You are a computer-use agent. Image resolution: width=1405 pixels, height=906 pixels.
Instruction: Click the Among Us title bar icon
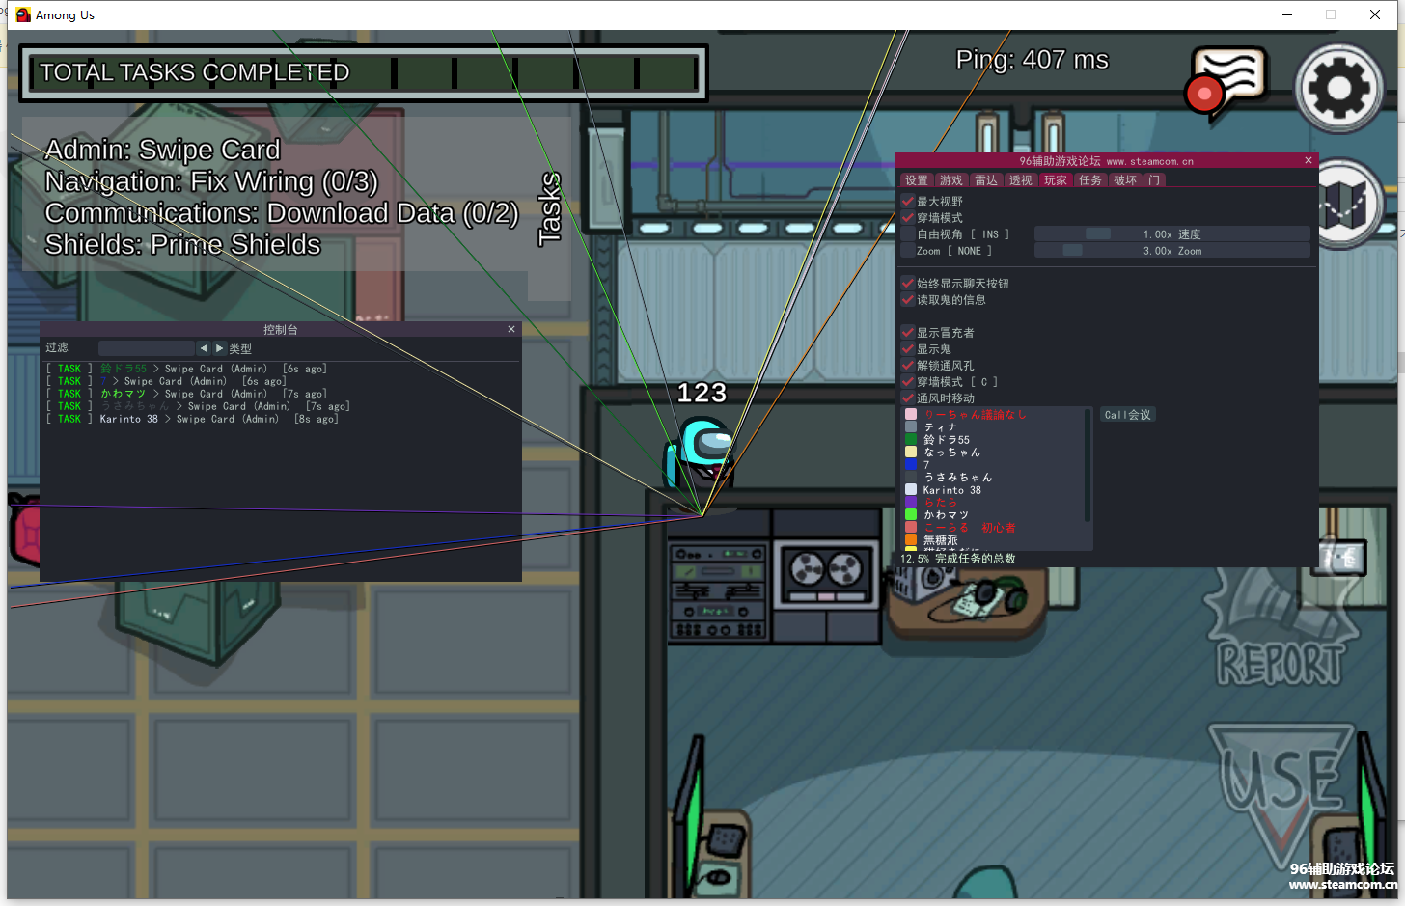tap(23, 14)
